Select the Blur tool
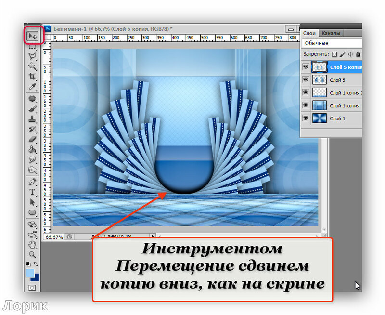This screenshot has width=385, height=315. pos(32,160)
